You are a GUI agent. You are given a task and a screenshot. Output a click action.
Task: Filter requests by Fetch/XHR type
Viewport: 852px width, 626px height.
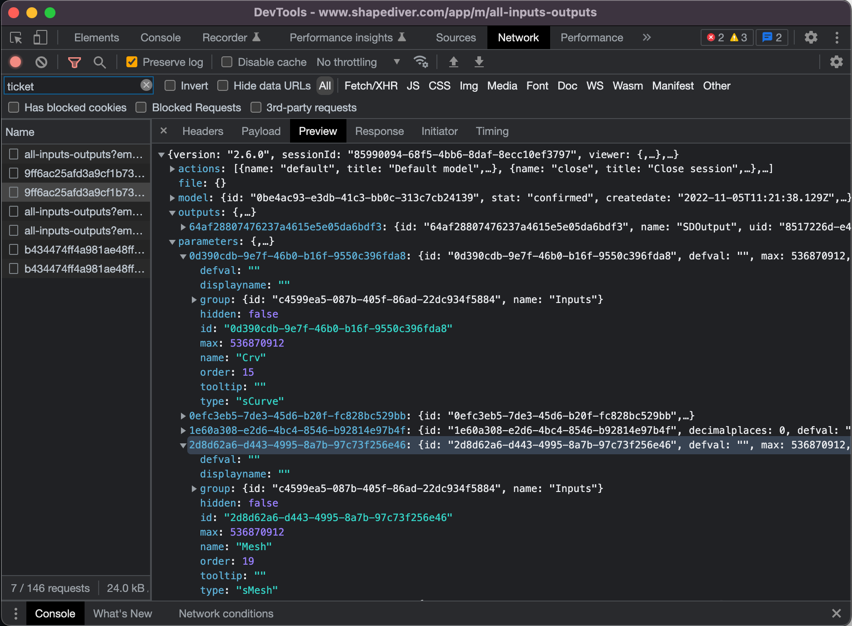[371, 86]
